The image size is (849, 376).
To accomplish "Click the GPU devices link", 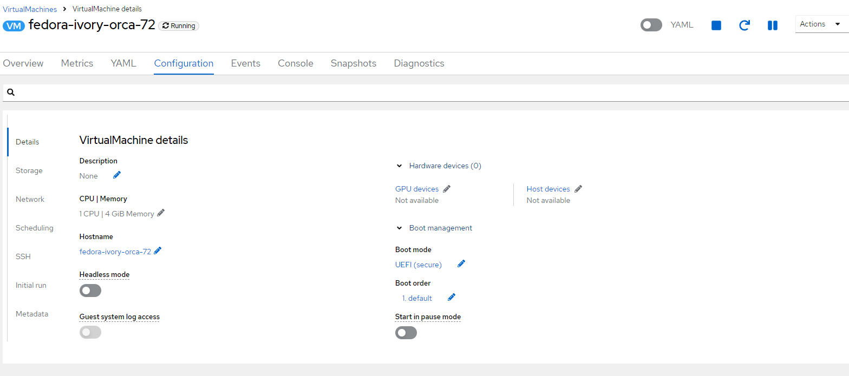I will pos(417,189).
